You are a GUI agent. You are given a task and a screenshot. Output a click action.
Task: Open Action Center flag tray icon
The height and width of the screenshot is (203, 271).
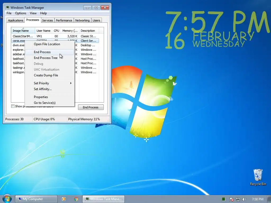point(231,199)
